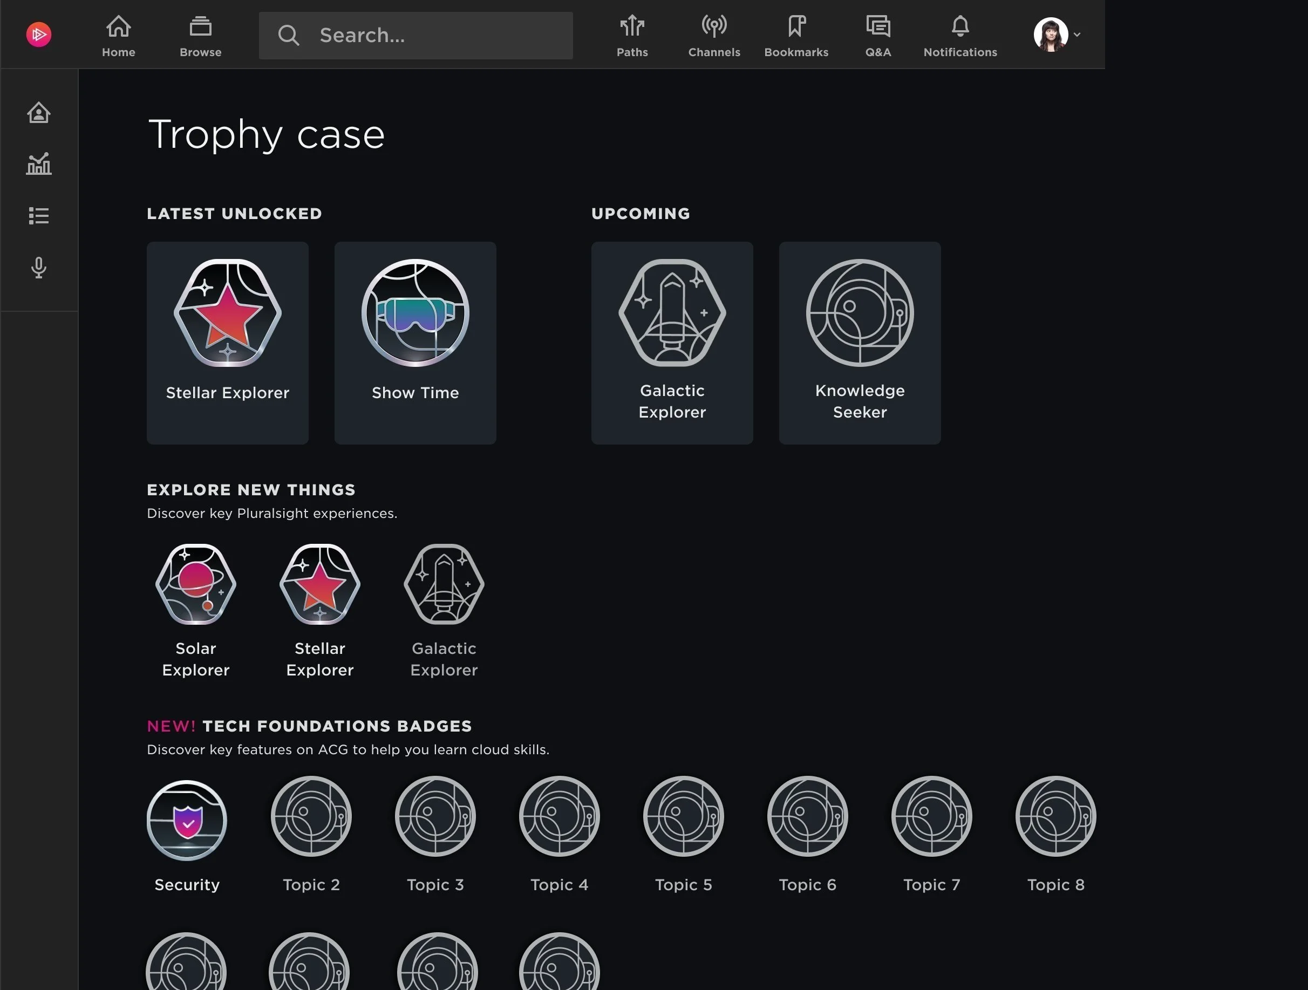Click the sidebar microphone icon
Viewport: 1308px width, 990px height.
pos(39,267)
